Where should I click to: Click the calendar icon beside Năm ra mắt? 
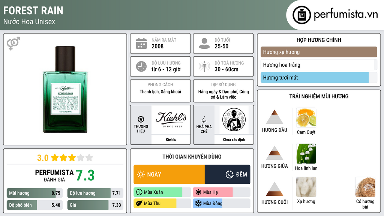tap(141, 43)
